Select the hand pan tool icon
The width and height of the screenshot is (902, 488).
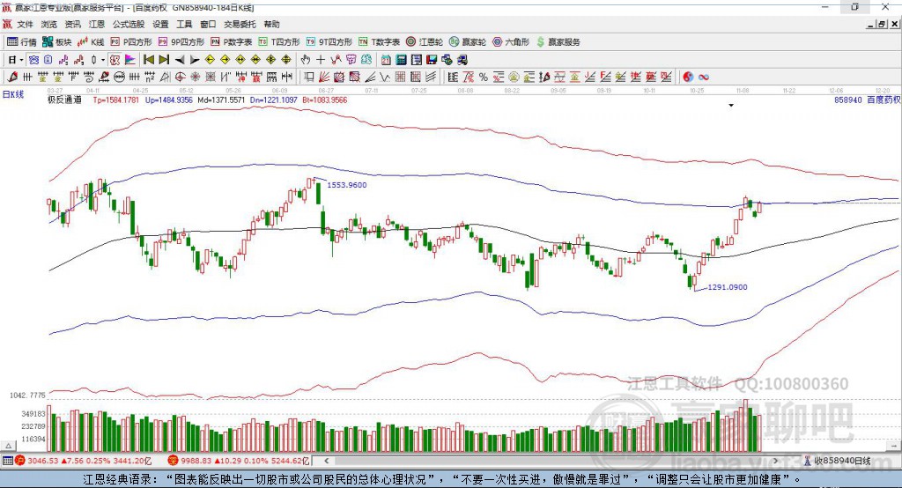point(305,59)
